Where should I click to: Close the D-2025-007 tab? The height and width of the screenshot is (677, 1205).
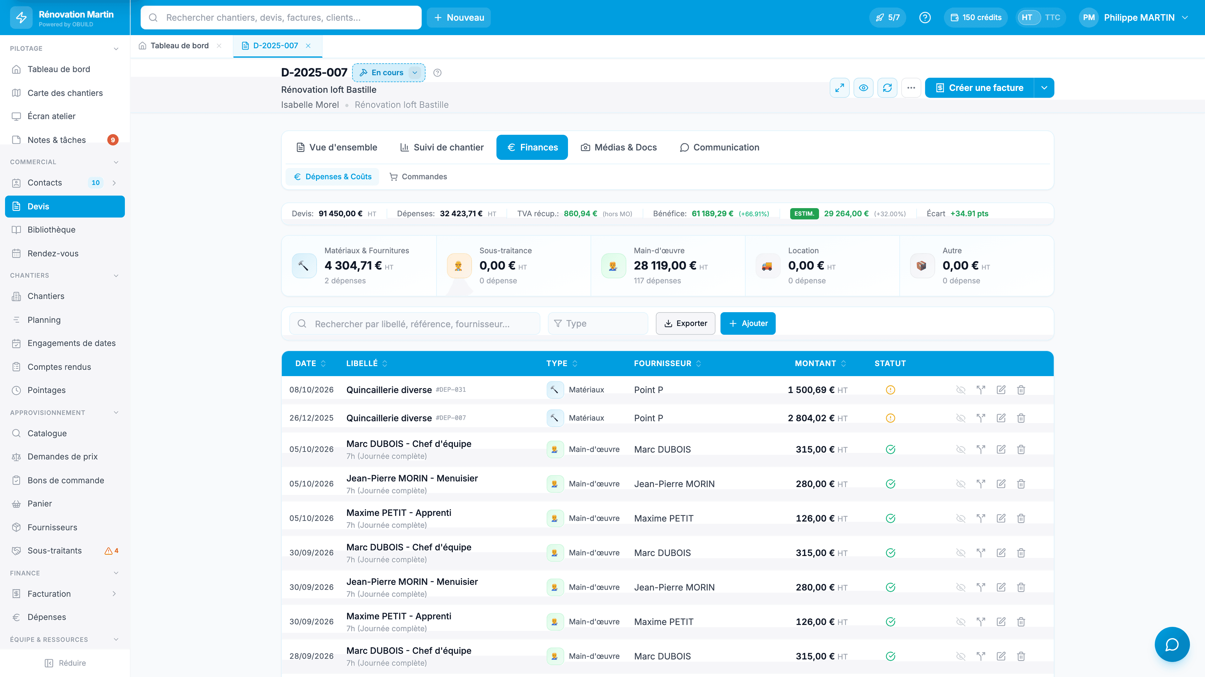click(x=308, y=45)
